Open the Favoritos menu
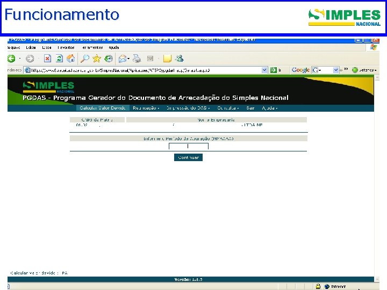387x290 pixels. tap(66, 47)
